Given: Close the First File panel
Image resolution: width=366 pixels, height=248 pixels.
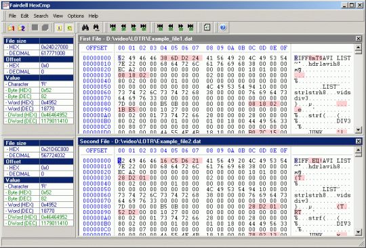Looking at the screenshot, I should coord(359,39).
